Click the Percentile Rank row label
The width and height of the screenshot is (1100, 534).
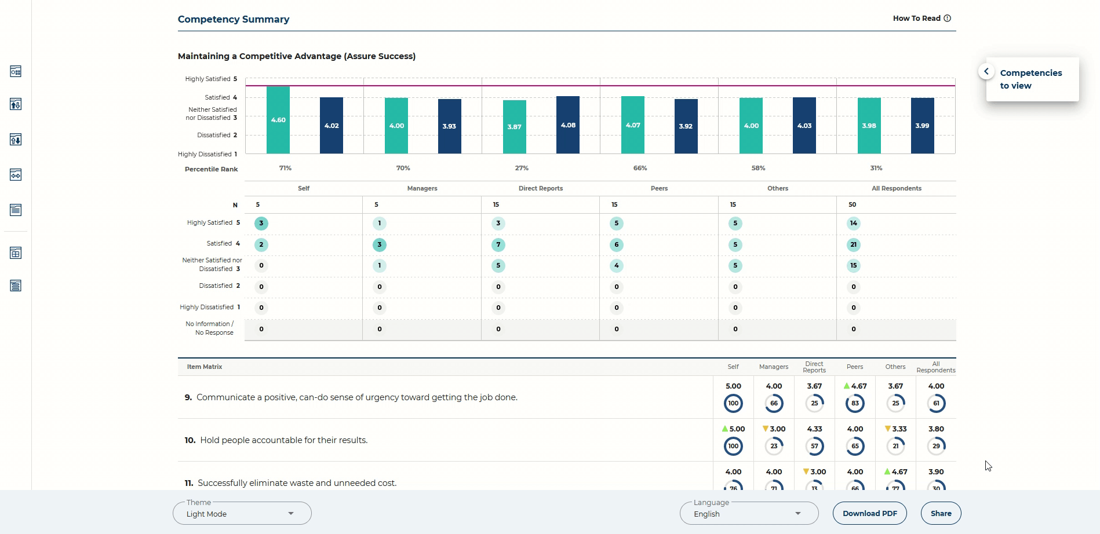[211, 169]
